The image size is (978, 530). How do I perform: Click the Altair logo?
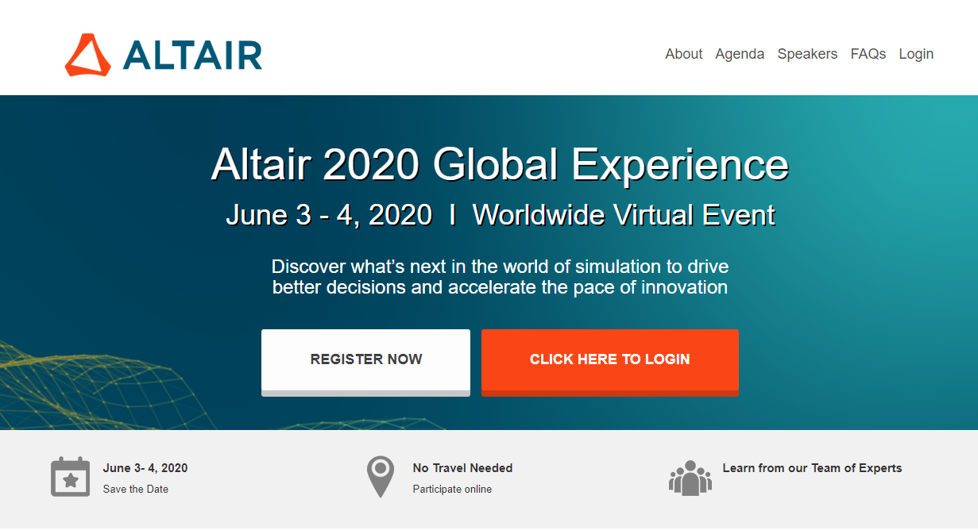coord(163,54)
